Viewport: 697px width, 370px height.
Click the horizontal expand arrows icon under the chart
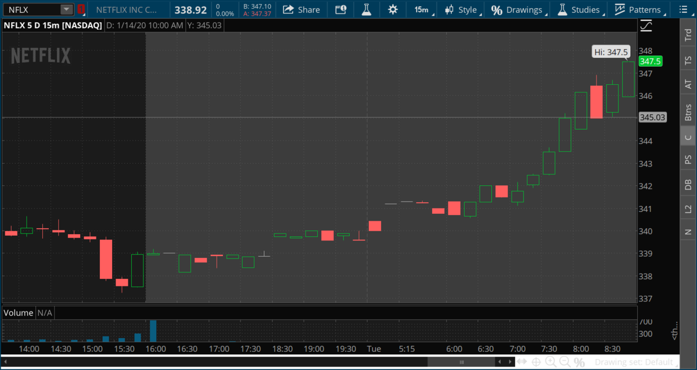(522, 362)
